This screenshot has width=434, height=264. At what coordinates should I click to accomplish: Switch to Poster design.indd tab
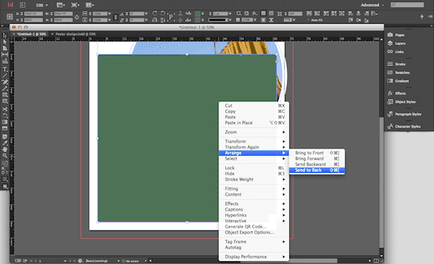76,34
